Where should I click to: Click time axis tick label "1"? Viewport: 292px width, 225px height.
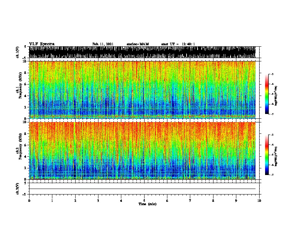[x=52, y=201]
